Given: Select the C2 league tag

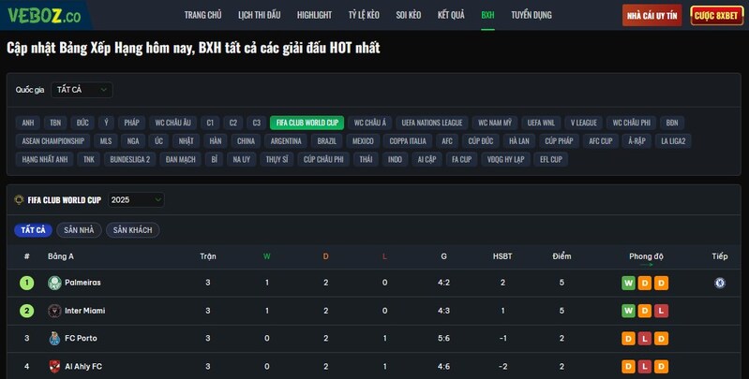Looking at the screenshot, I should pyautogui.click(x=233, y=123).
